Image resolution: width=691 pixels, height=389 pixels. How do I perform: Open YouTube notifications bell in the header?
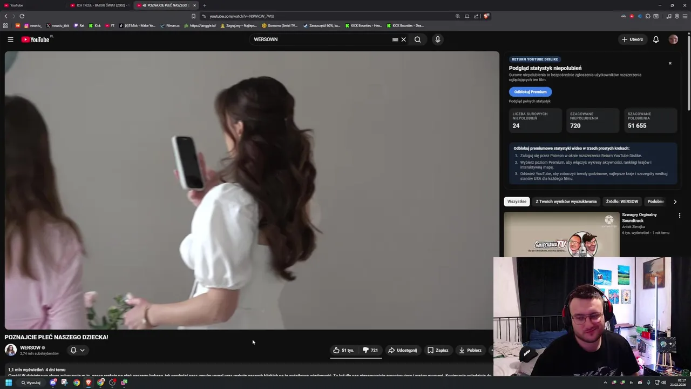656,39
